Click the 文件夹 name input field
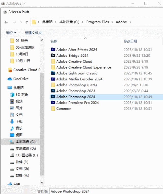 (107, 191)
